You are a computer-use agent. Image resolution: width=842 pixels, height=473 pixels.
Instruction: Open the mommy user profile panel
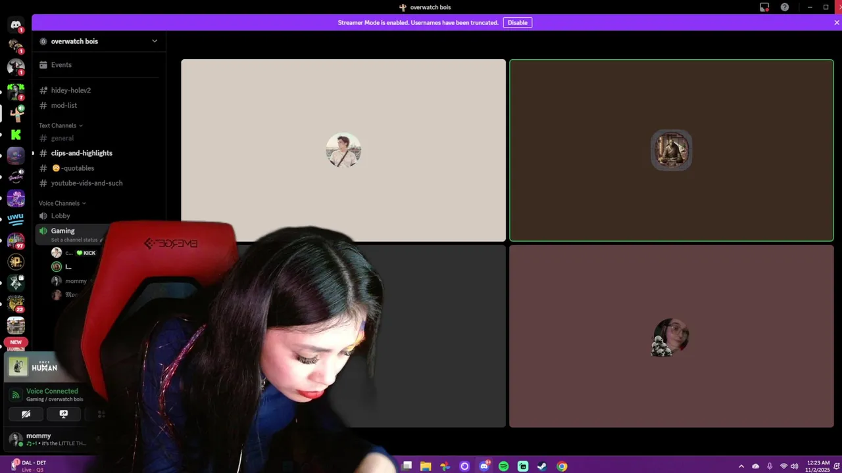(x=51, y=439)
